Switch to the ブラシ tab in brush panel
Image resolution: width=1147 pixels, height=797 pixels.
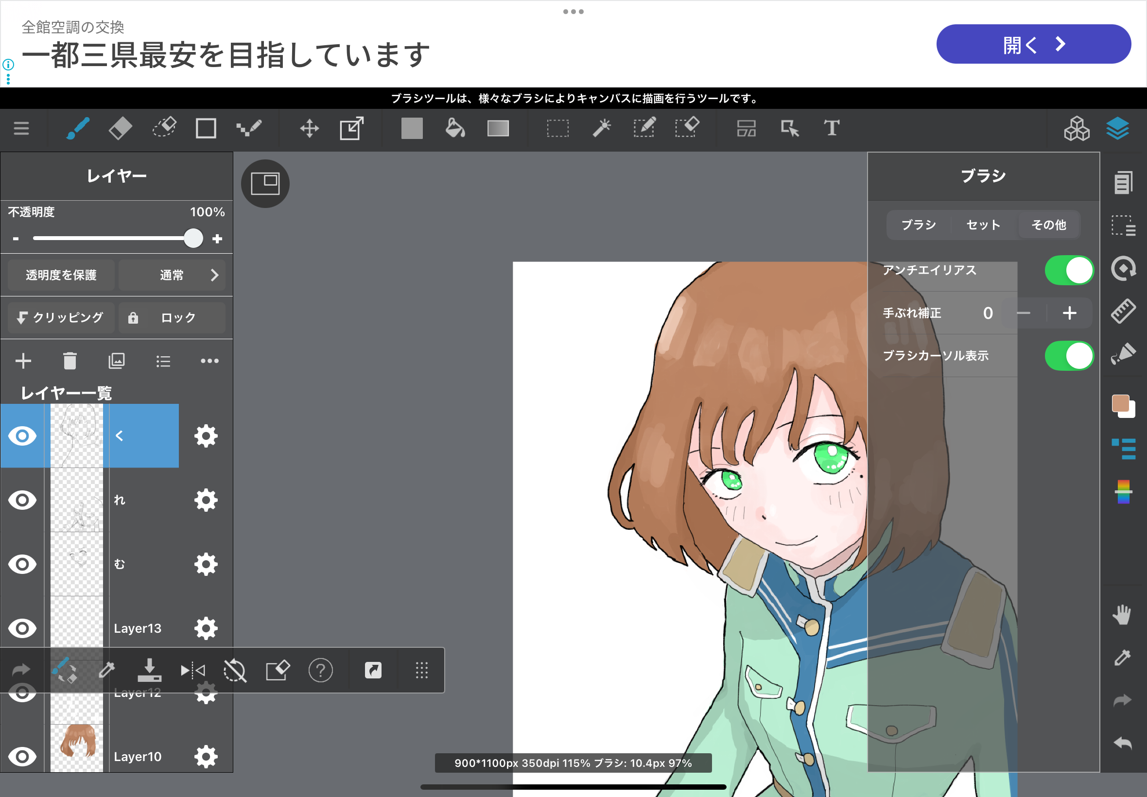[x=919, y=225]
